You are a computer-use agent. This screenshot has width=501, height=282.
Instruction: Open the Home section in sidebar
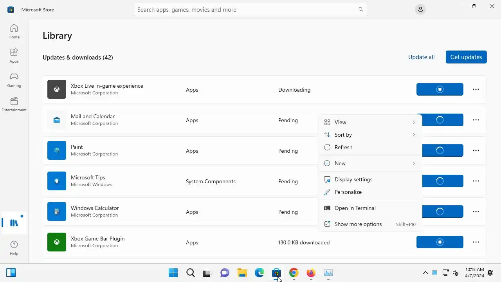point(14,31)
